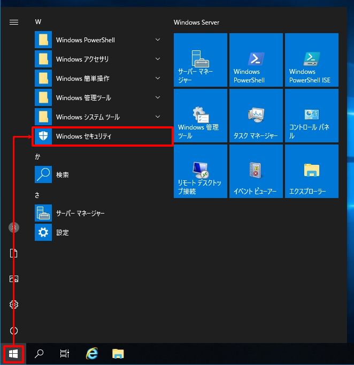354x365 pixels.
Task: Click the 設定 gear icon in app list
Action: pos(43,232)
